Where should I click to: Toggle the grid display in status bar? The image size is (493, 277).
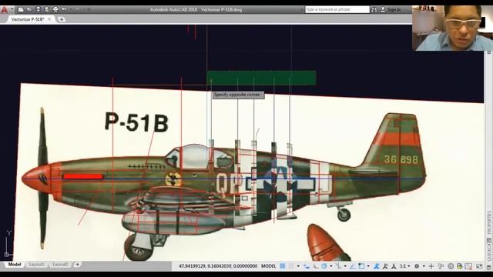[283, 266]
